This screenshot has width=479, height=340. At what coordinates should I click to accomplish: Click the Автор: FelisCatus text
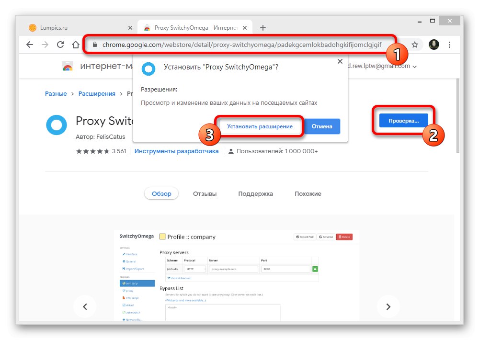101,137
